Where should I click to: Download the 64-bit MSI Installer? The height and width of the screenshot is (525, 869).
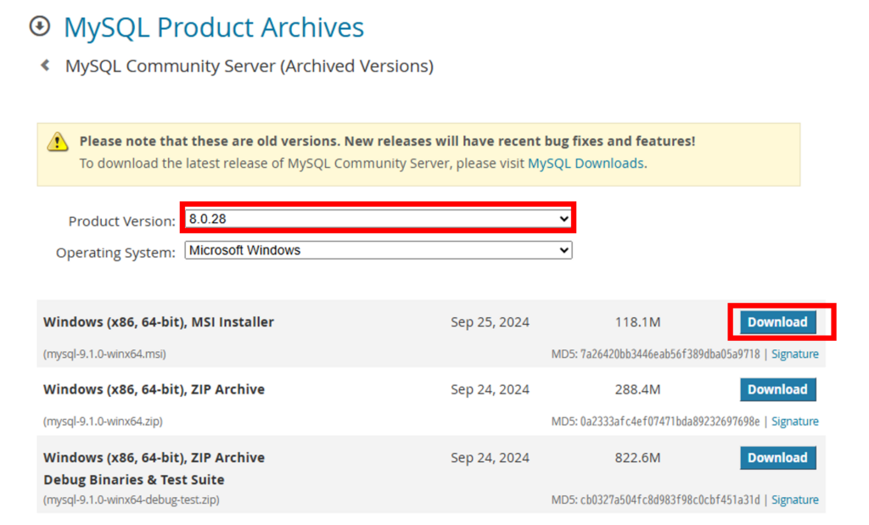[x=777, y=322]
